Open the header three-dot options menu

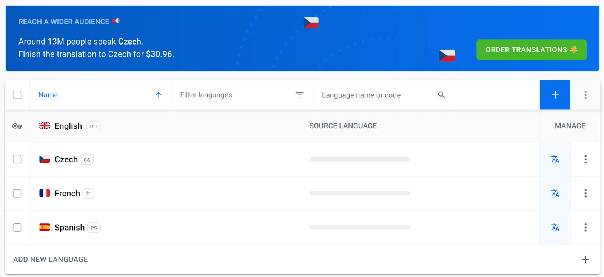585,95
